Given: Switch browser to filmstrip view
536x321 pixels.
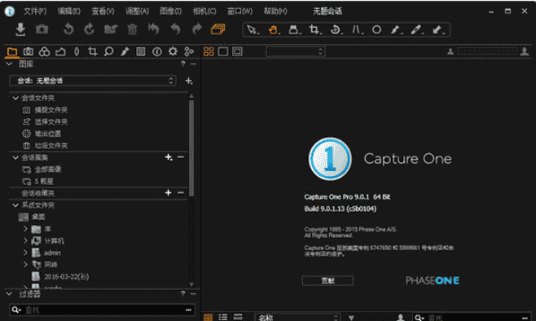Looking at the screenshot, I should click(x=238, y=317).
